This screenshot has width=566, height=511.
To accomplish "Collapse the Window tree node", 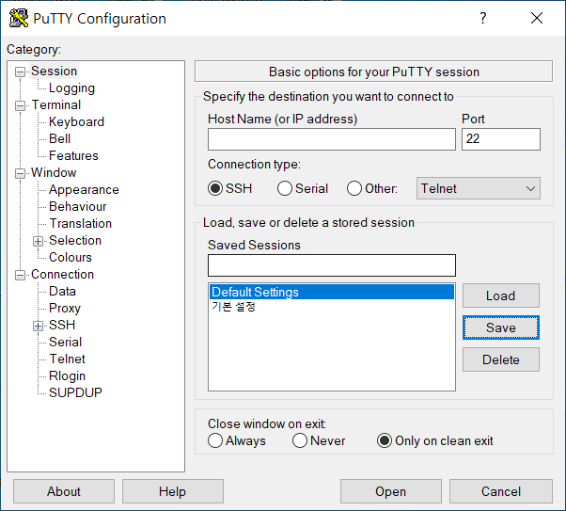I will click(20, 173).
